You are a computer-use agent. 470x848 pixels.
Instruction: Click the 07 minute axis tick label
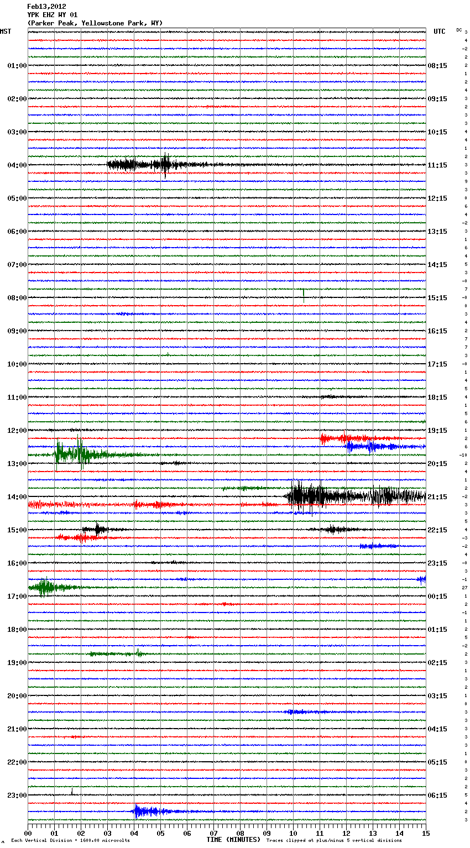coord(214,833)
